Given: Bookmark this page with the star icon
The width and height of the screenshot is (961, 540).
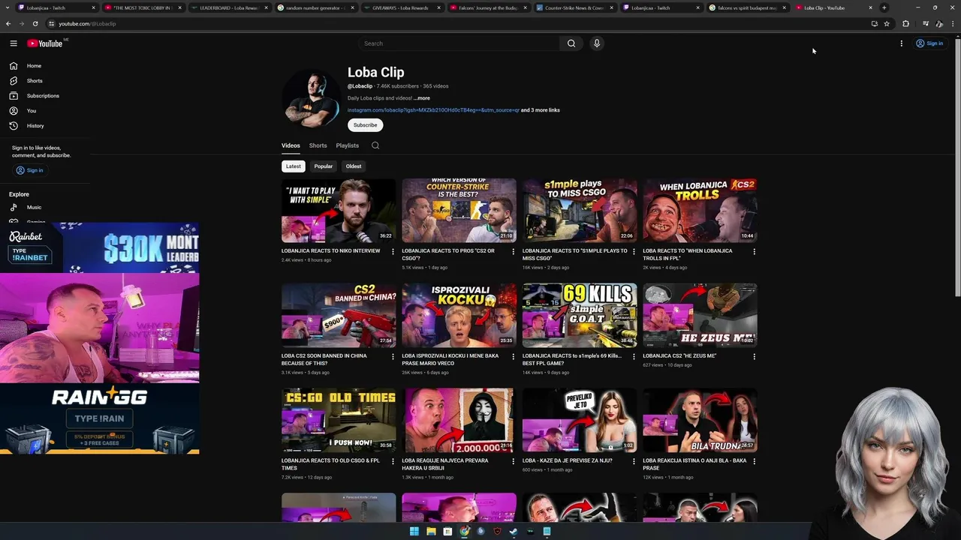Looking at the screenshot, I should (887, 23).
